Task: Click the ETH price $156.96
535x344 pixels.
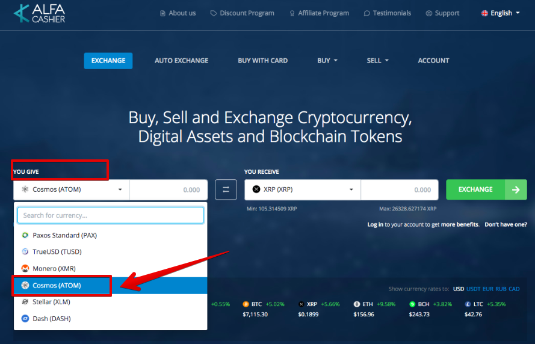Action: [x=363, y=315]
